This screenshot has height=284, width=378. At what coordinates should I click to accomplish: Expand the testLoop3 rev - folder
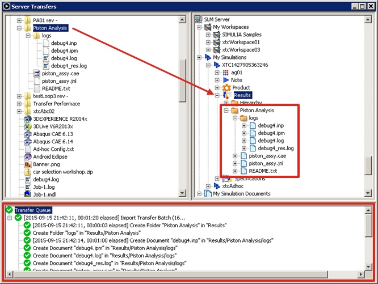click(19, 96)
